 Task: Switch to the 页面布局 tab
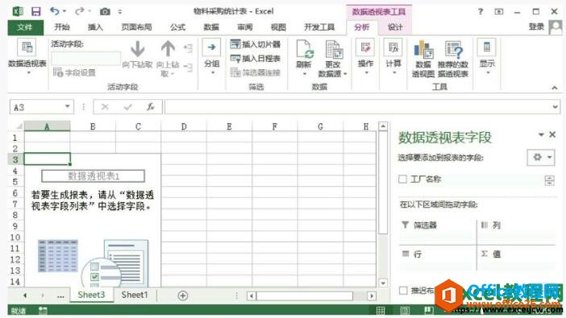[x=136, y=27]
